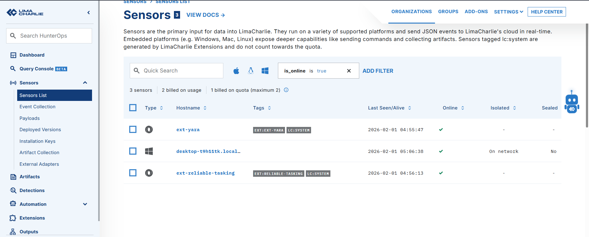The height and width of the screenshot is (237, 589).
Task: Click the Help Center button
Action: click(x=547, y=12)
